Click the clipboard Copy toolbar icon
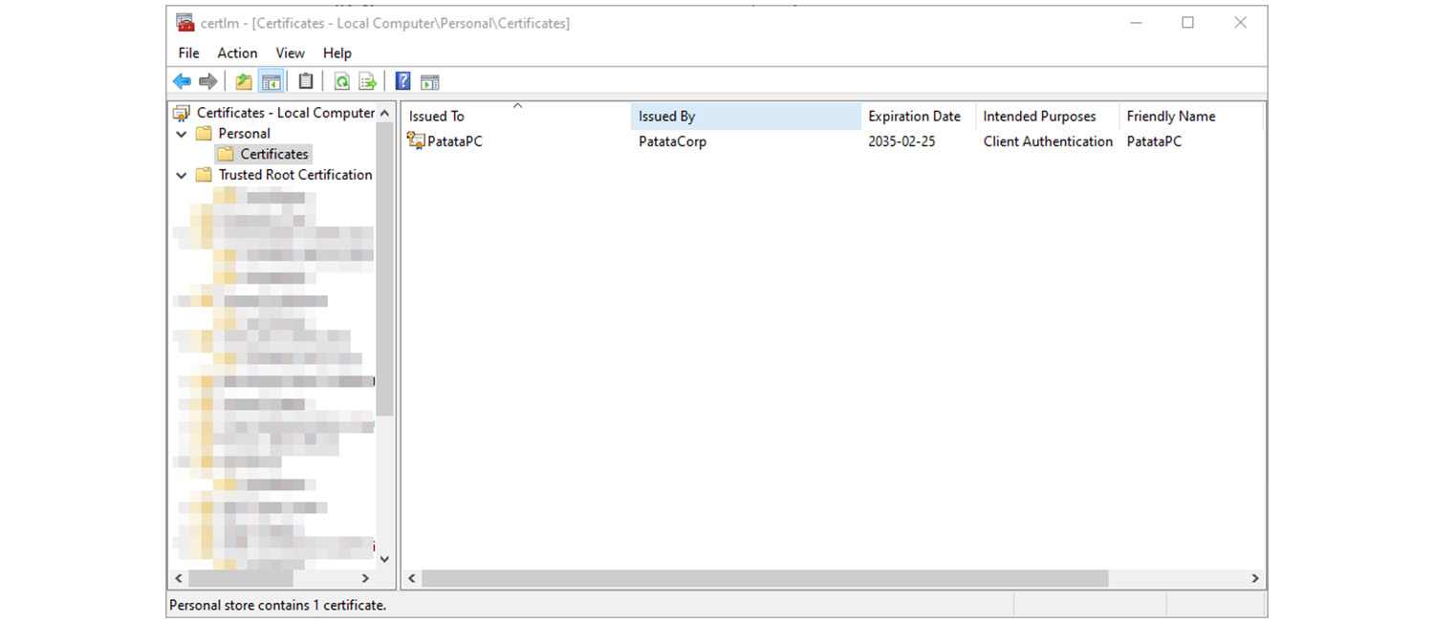 (x=306, y=82)
